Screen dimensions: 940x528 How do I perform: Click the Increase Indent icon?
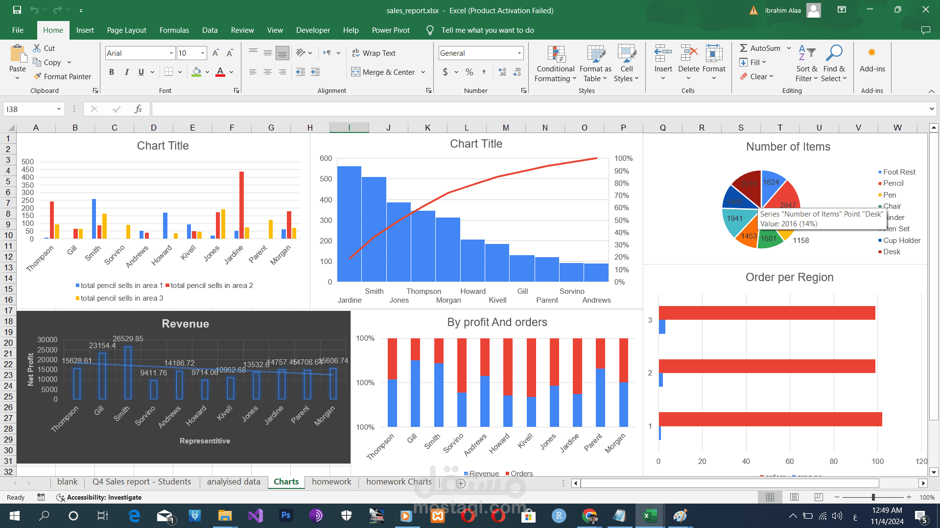(315, 72)
